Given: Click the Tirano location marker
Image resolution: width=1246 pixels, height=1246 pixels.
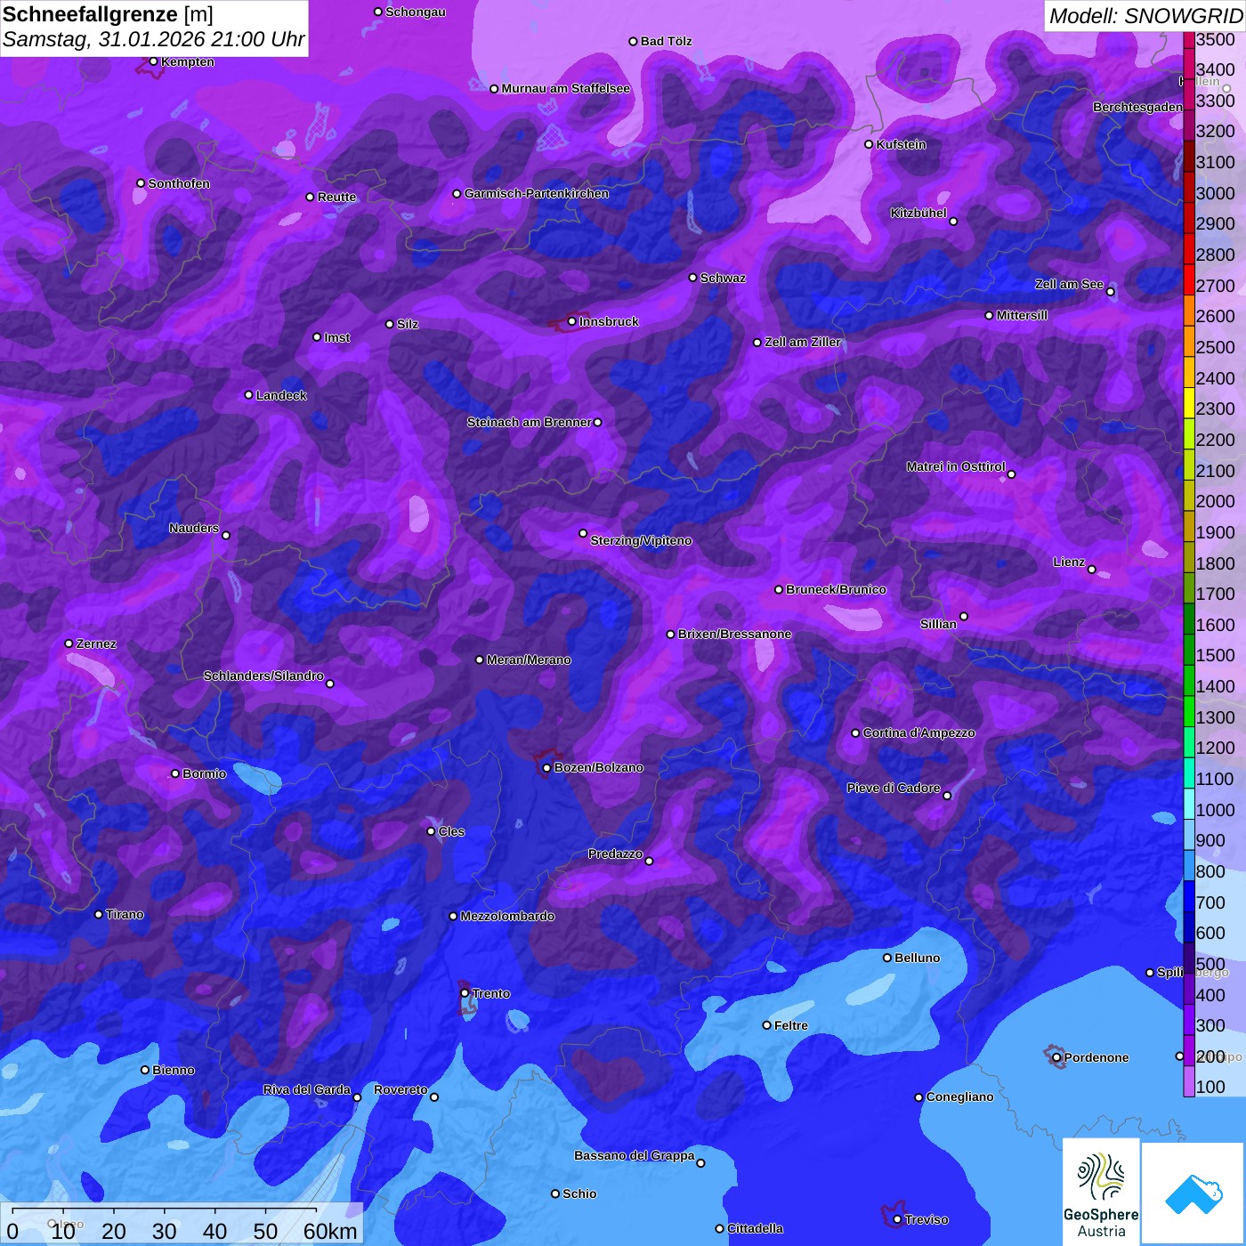Looking at the screenshot, I should (98, 914).
